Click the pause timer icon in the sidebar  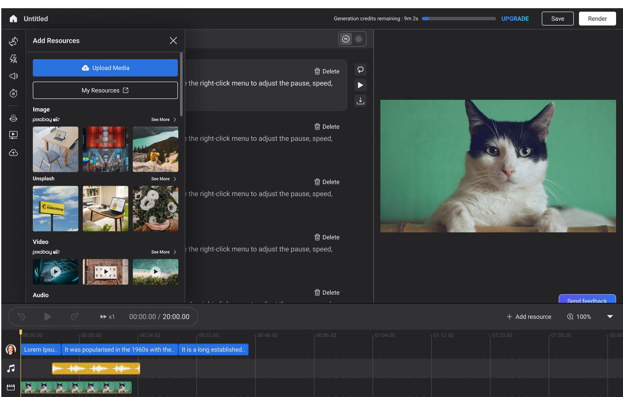coord(13,93)
